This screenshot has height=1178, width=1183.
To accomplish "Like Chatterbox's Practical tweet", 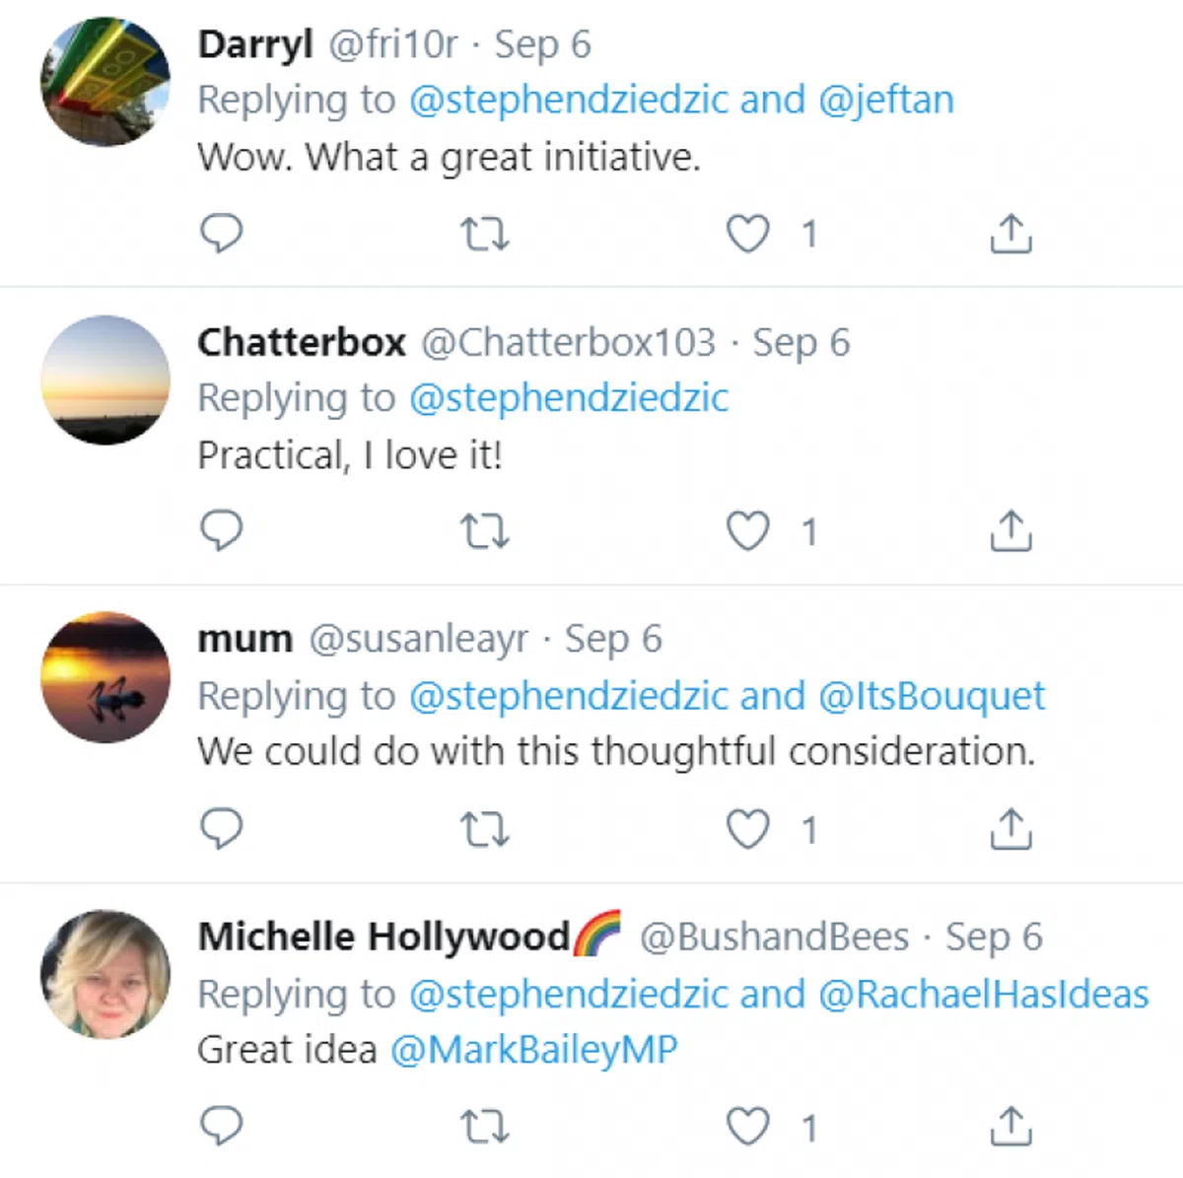I will pos(747,531).
